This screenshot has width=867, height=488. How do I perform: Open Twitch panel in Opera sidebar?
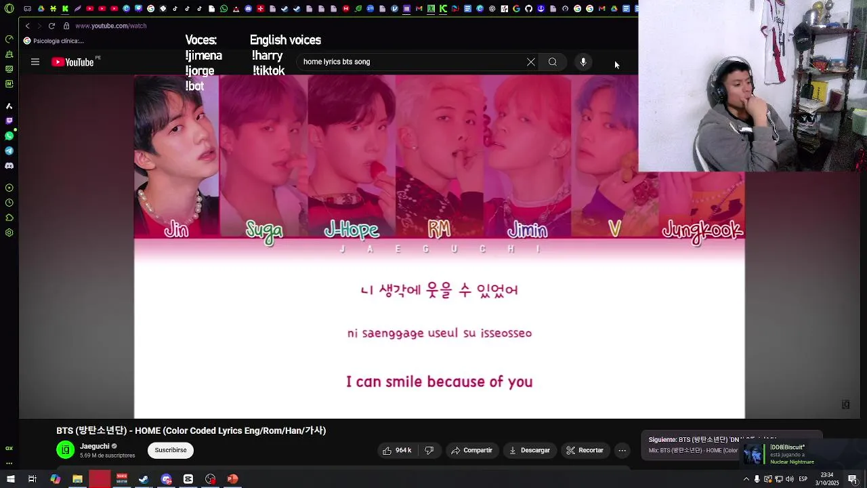pyautogui.click(x=9, y=121)
